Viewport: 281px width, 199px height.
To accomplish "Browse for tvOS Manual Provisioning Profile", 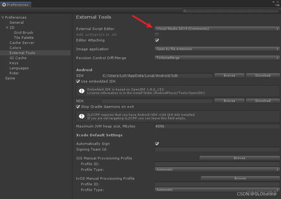I will (240, 178).
